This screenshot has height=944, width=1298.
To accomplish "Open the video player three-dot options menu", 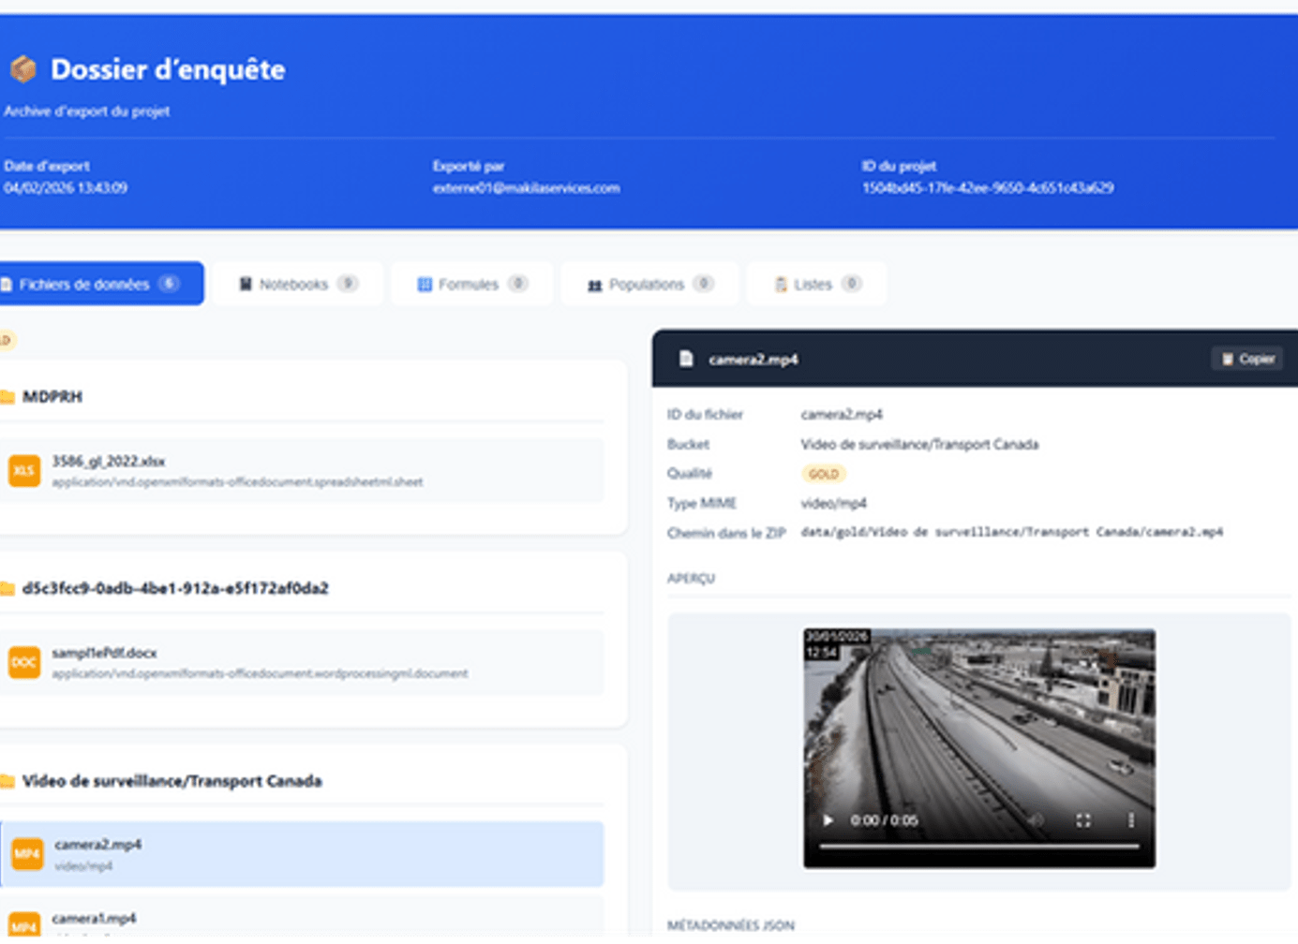I will 1131,820.
